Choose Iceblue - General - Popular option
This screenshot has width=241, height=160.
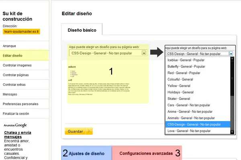tap(198, 60)
